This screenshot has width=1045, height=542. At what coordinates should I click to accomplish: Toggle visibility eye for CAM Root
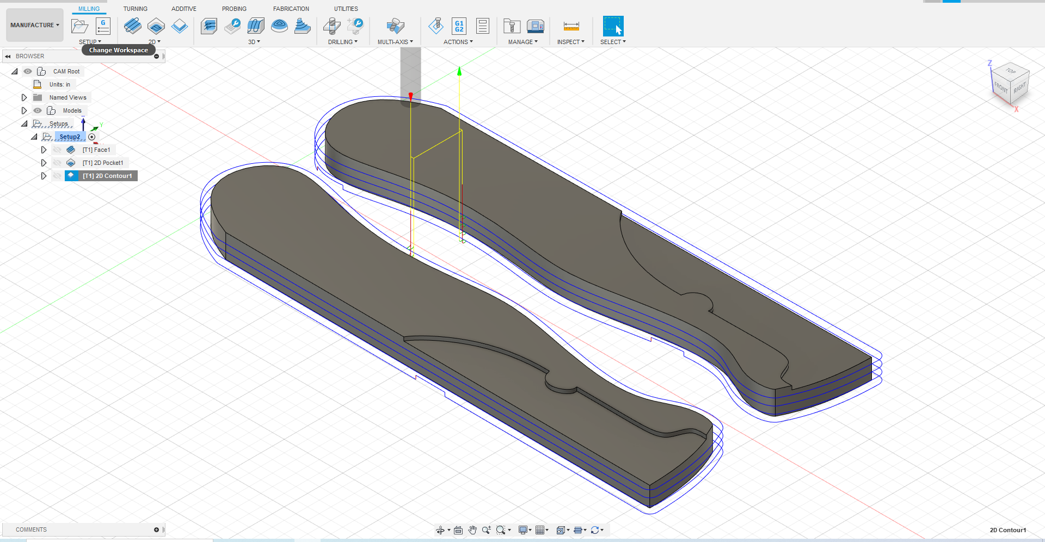tap(28, 71)
